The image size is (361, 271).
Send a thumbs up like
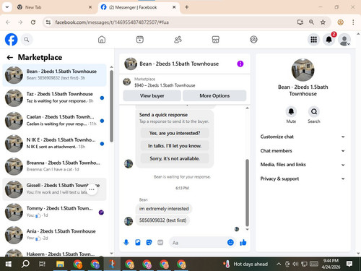[243, 242]
